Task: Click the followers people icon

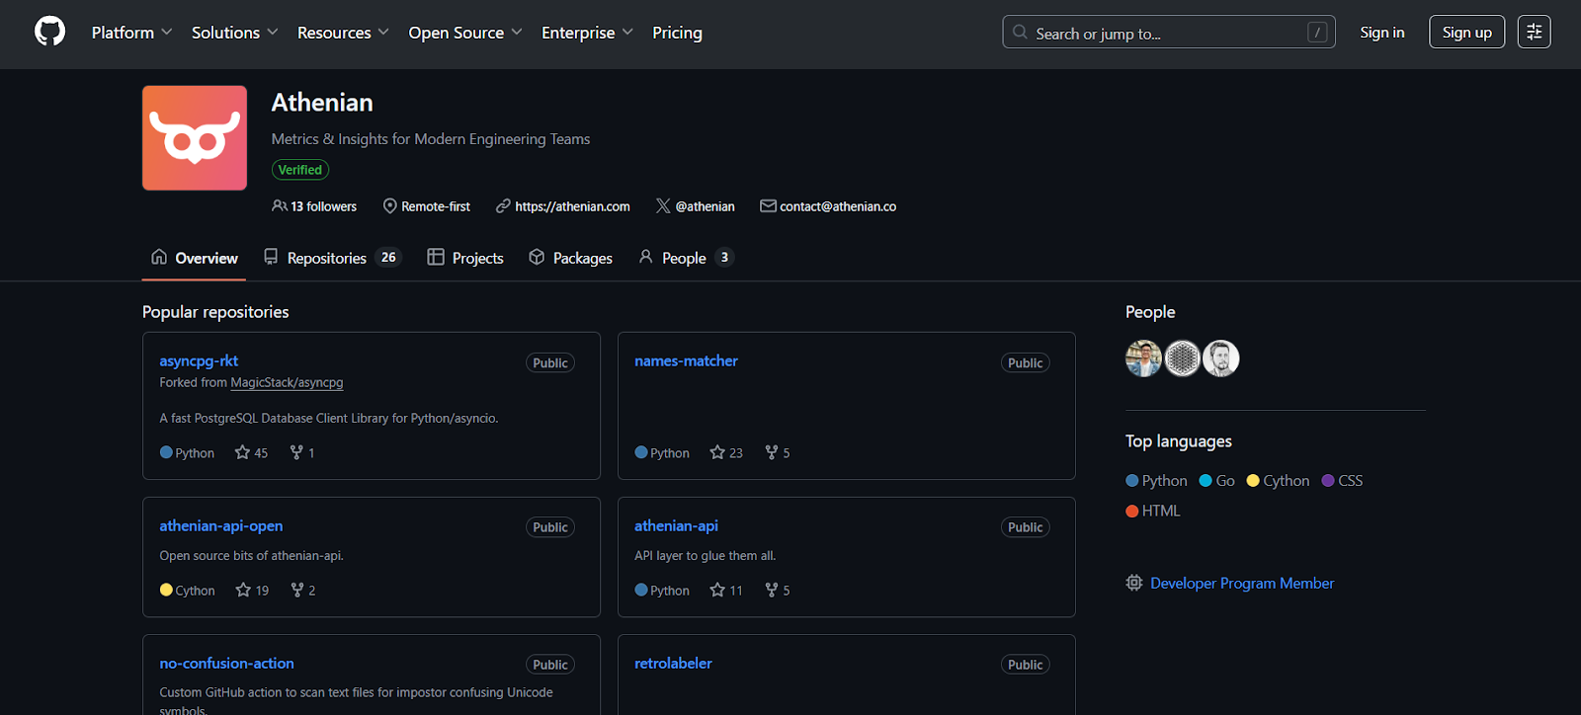Action: point(280,205)
